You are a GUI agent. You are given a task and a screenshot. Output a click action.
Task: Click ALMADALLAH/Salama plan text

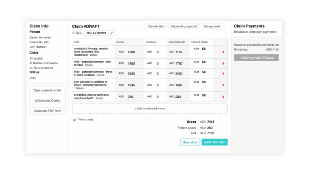pyautogui.click(x=44, y=63)
